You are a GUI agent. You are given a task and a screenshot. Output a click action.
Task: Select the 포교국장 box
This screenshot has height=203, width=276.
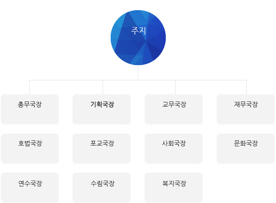(102, 148)
